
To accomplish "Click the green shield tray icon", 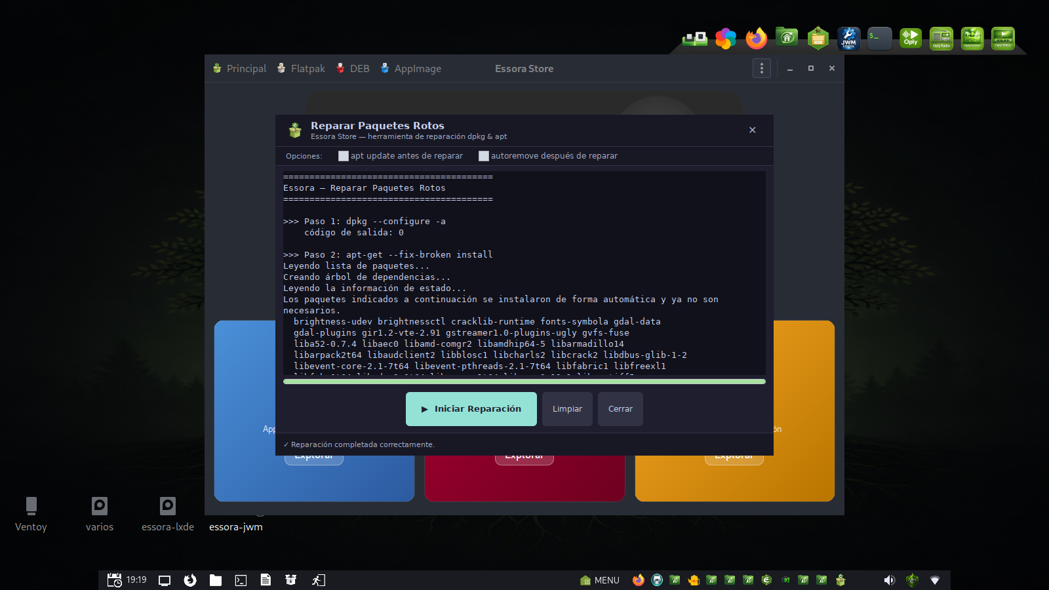I will point(912,580).
